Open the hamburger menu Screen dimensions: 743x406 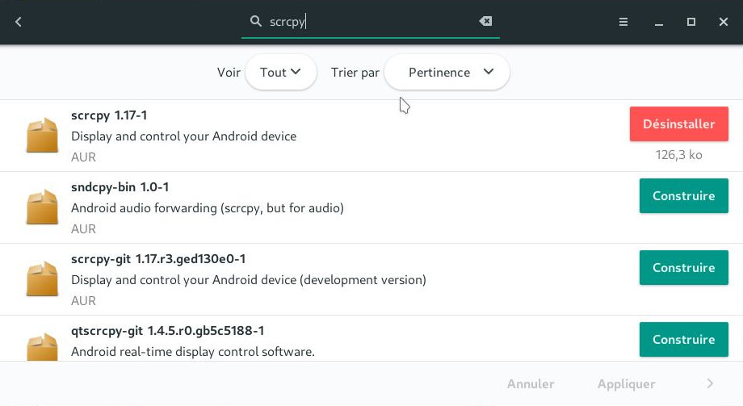tap(623, 22)
